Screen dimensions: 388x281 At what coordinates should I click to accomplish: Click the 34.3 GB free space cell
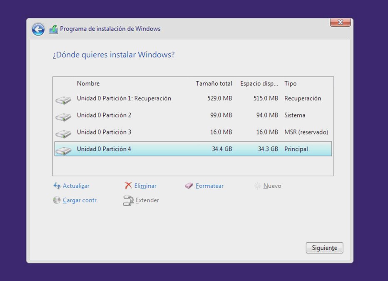coord(268,149)
